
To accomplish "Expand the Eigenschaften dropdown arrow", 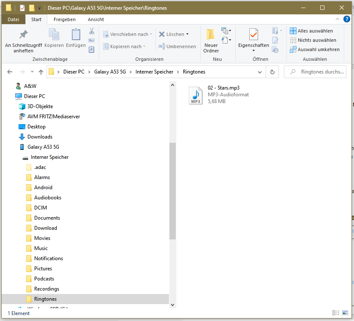I will coord(253,51).
